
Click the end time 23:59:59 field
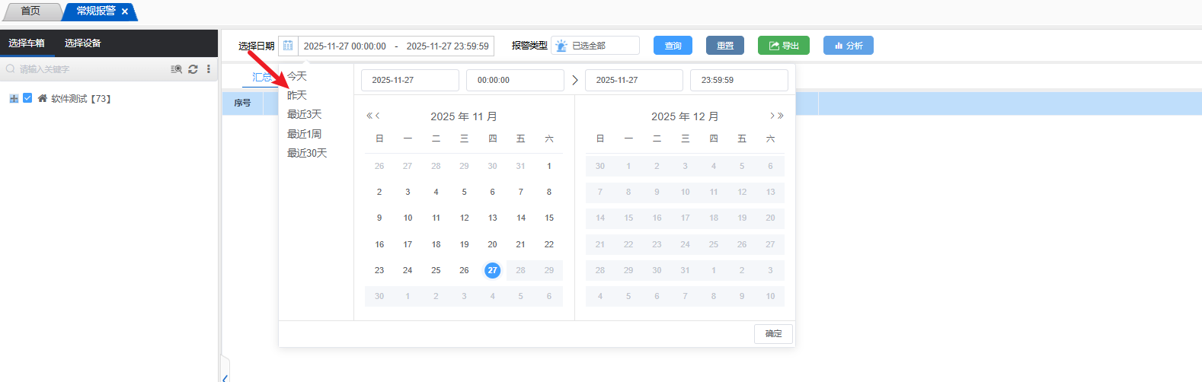tap(738, 80)
